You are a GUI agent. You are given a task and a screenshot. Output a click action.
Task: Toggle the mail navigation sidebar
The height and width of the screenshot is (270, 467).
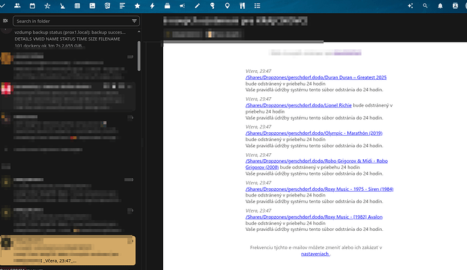tap(5, 21)
